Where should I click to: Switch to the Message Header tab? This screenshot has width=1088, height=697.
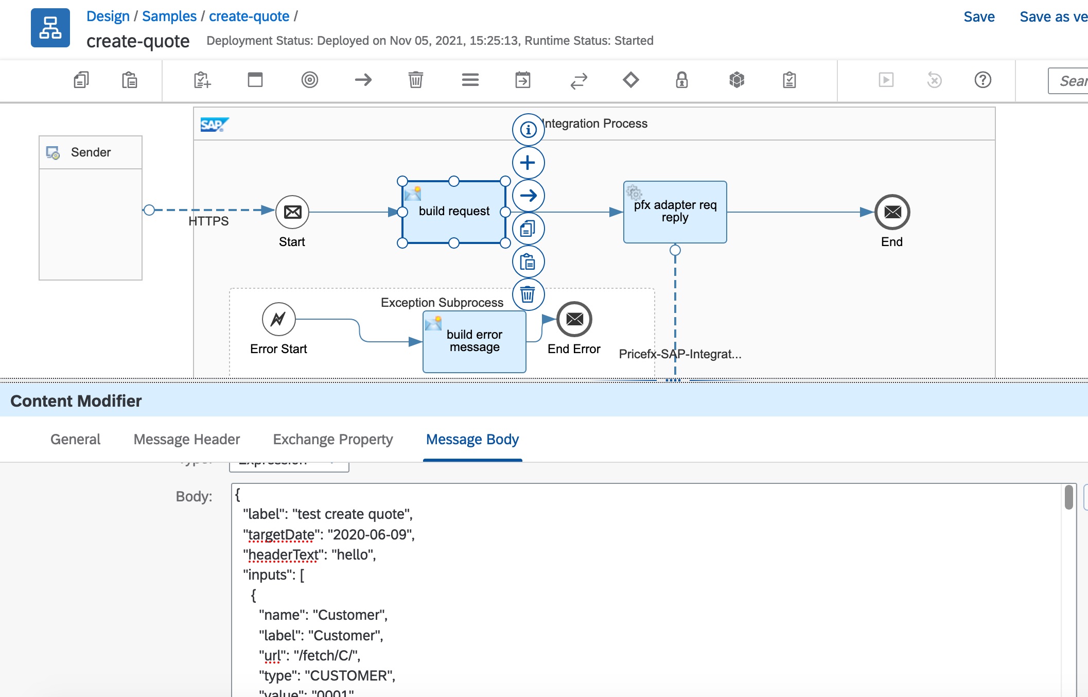186,439
